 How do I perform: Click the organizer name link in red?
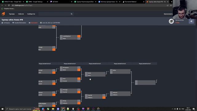[x=177, y=23]
